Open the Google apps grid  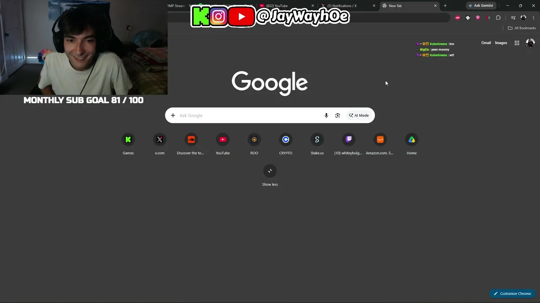[x=517, y=43]
